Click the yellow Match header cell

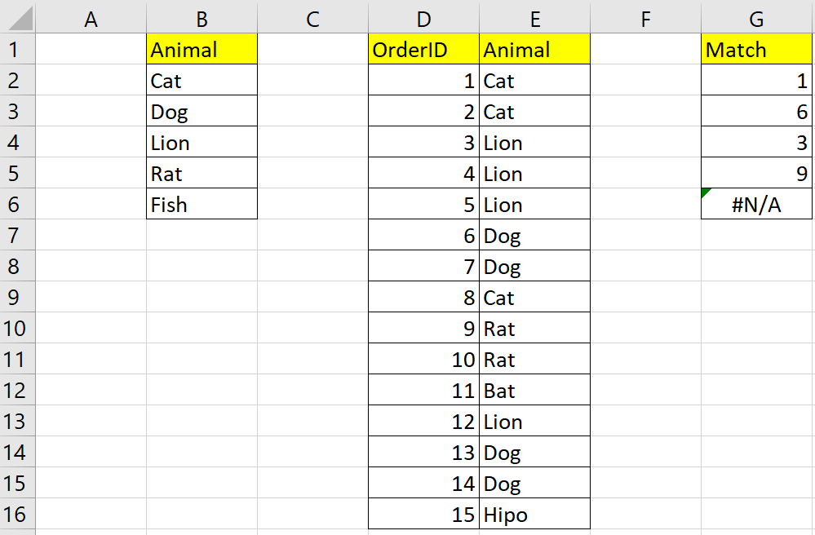click(756, 49)
